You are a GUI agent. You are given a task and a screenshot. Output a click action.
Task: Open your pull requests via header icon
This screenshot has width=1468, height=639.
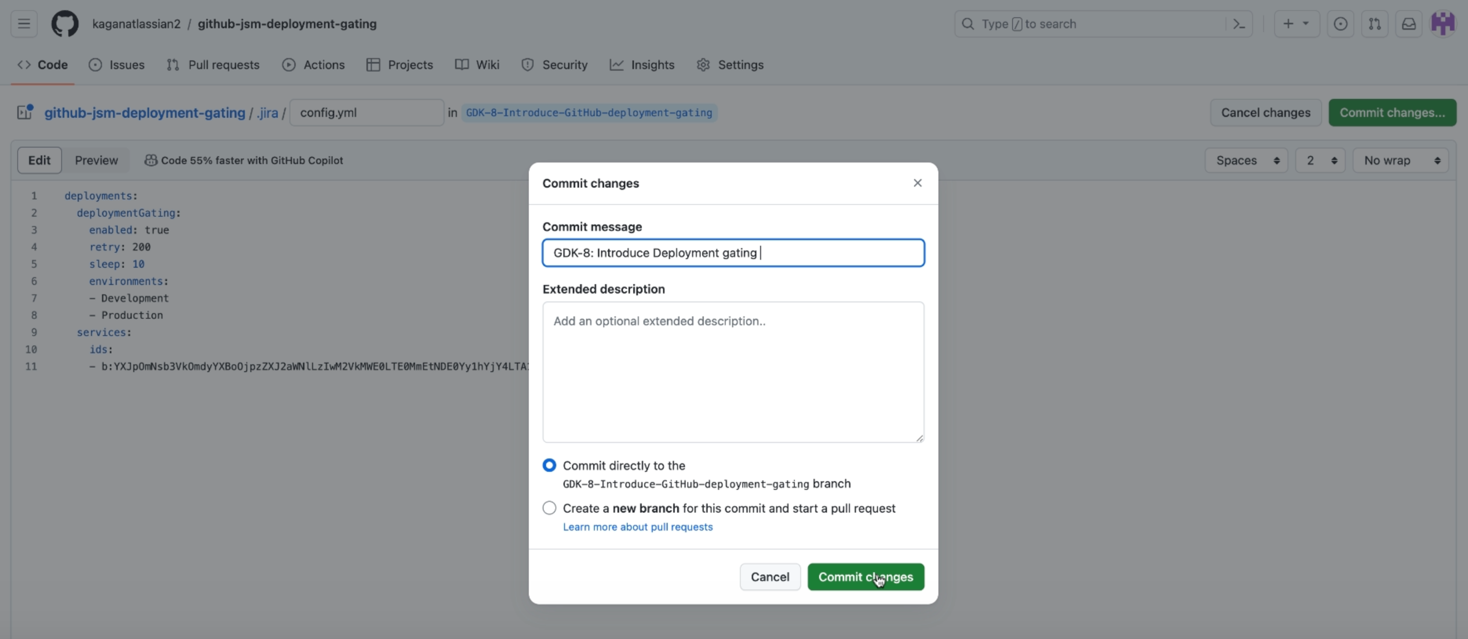point(1375,24)
